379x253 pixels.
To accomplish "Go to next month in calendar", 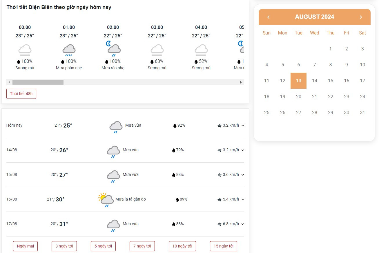I will tap(361, 17).
